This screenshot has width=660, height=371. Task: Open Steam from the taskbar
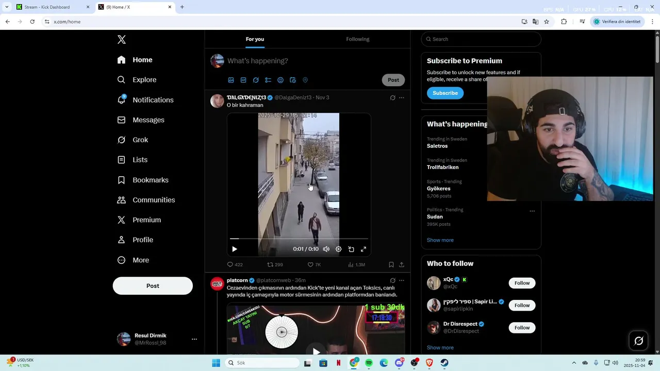(x=444, y=363)
